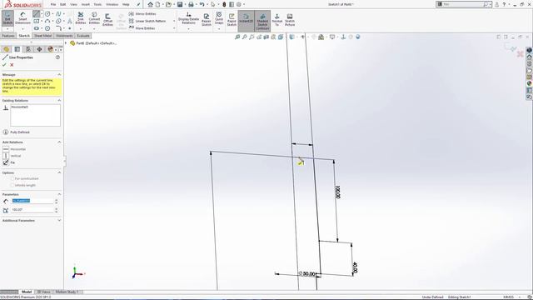Open the ConfigurationManager tab icon
This screenshot has width=533, height=300.
pos(28,49)
